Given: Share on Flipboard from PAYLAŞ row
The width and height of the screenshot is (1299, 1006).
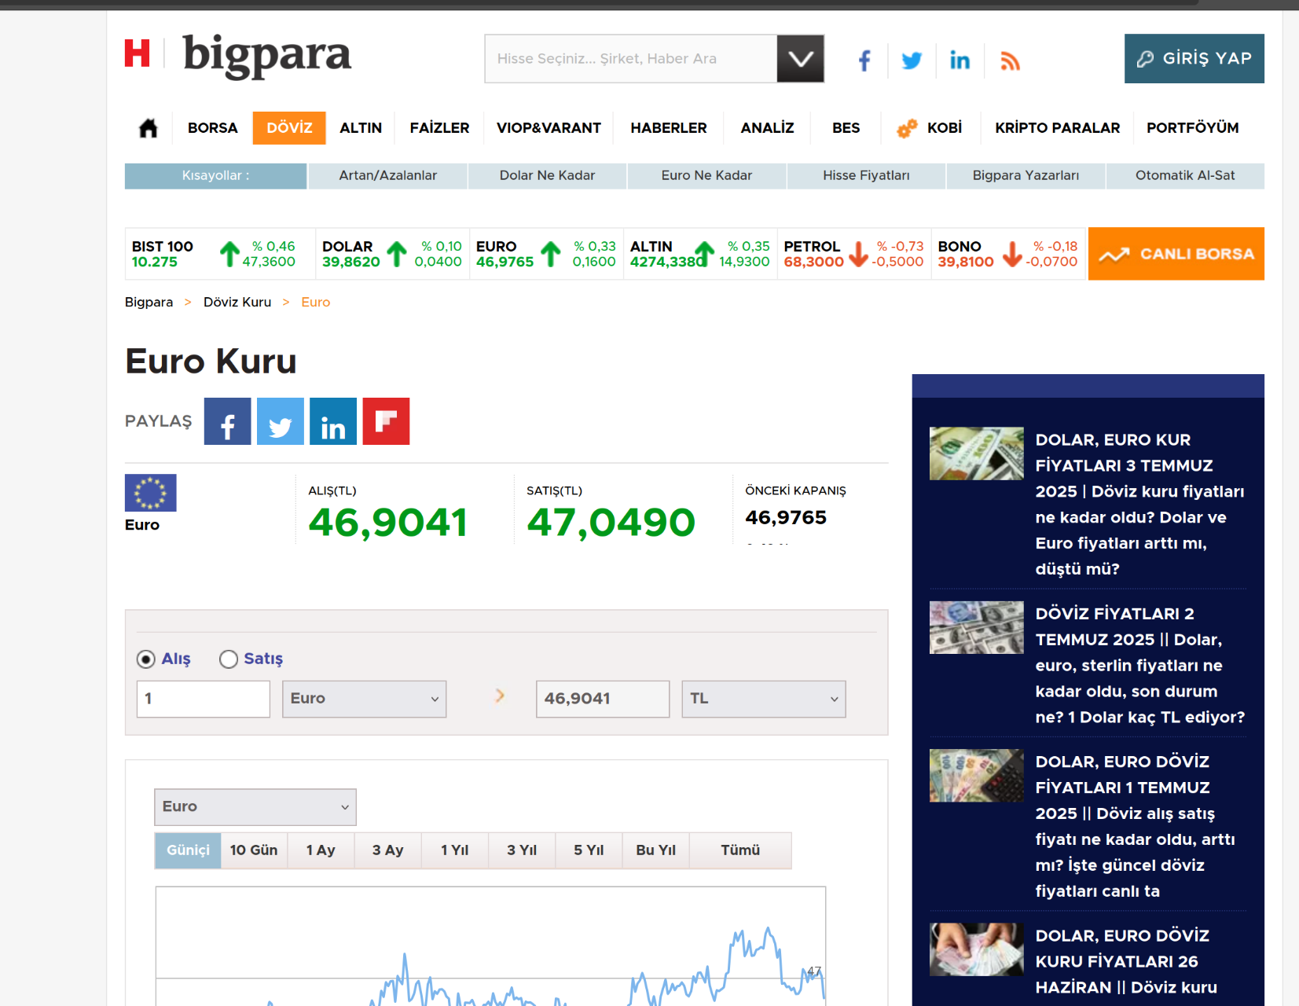Looking at the screenshot, I should [386, 421].
